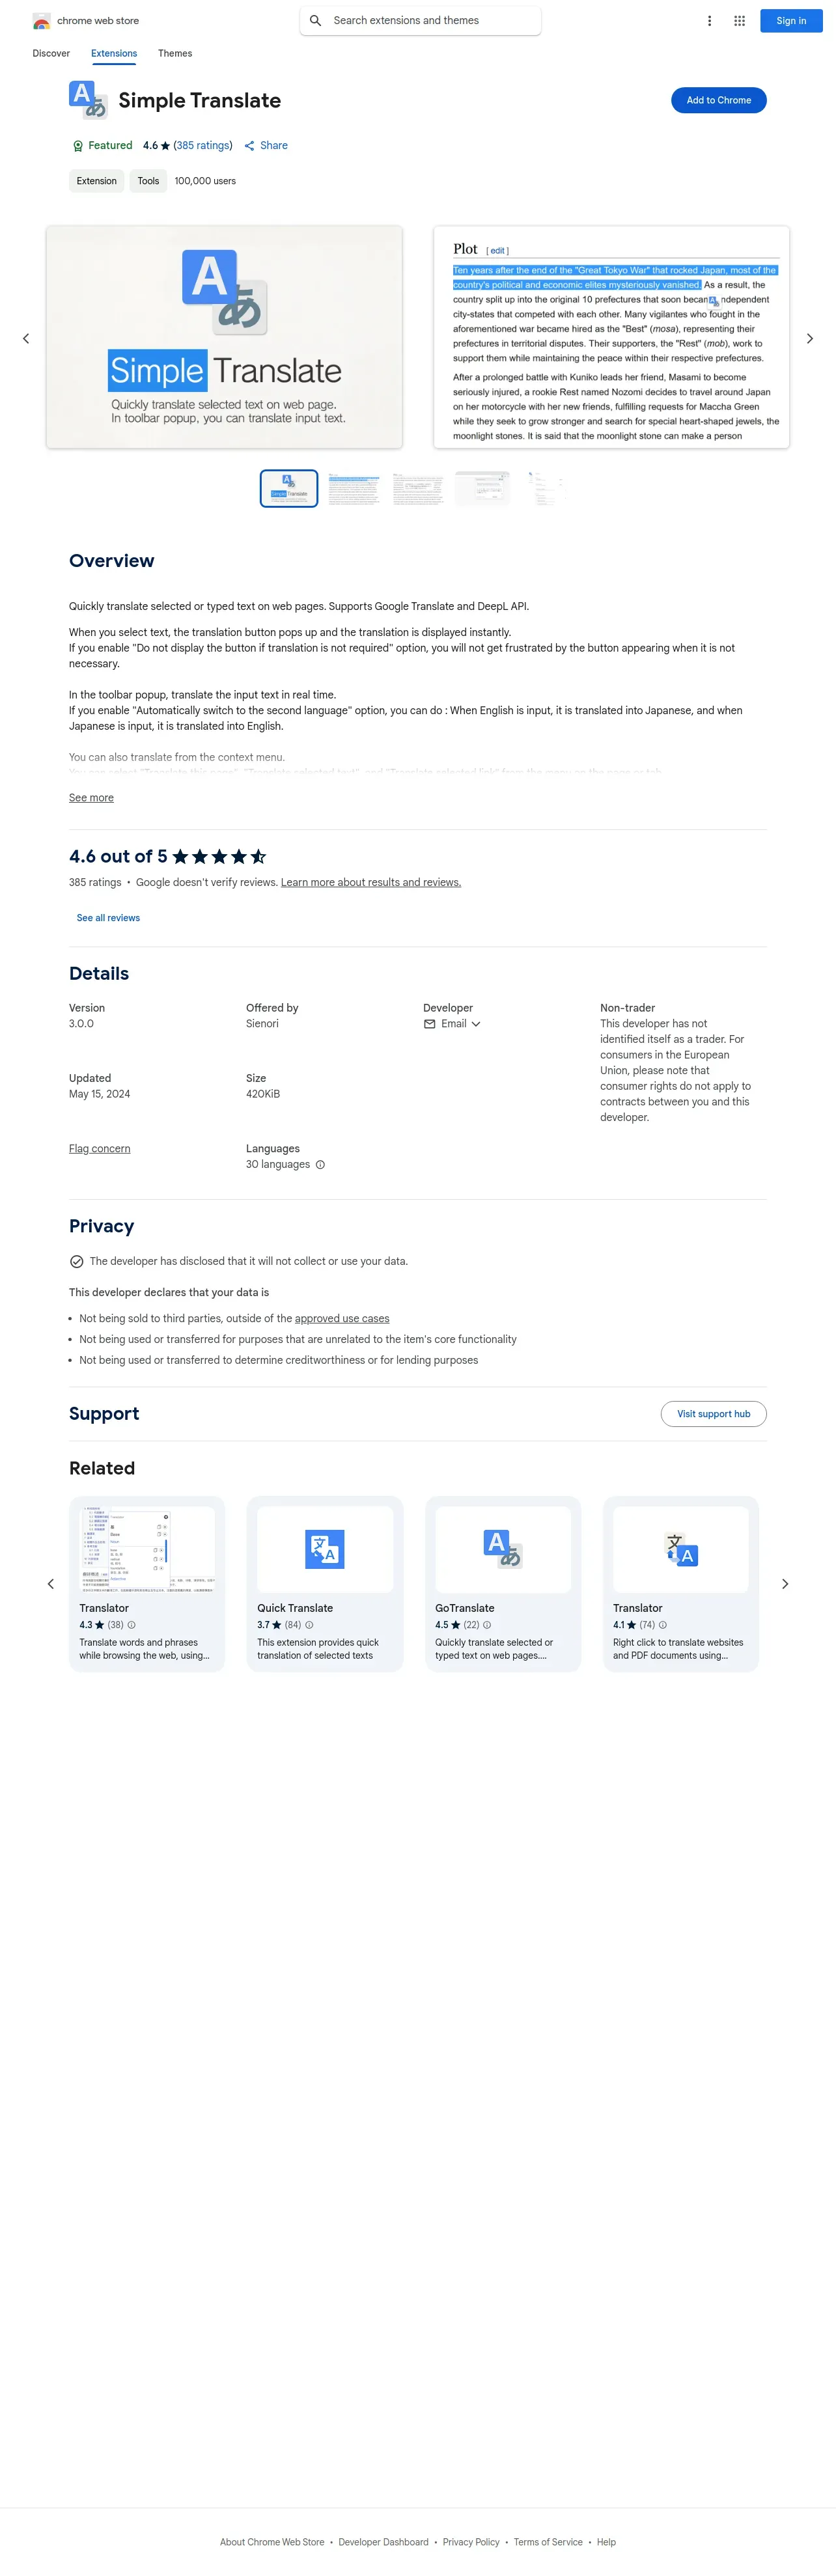Open Terms of Service footer link
The image size is (836, 2576).
click(x=548, y=2542)
